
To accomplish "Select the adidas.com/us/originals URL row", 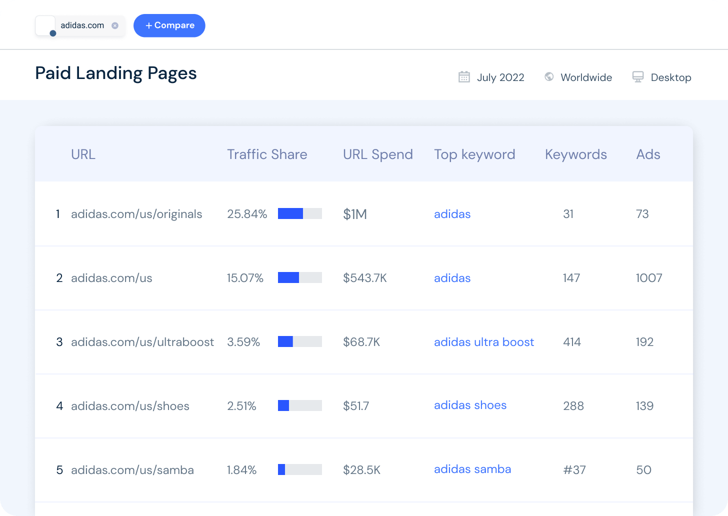I will (137, 214).
